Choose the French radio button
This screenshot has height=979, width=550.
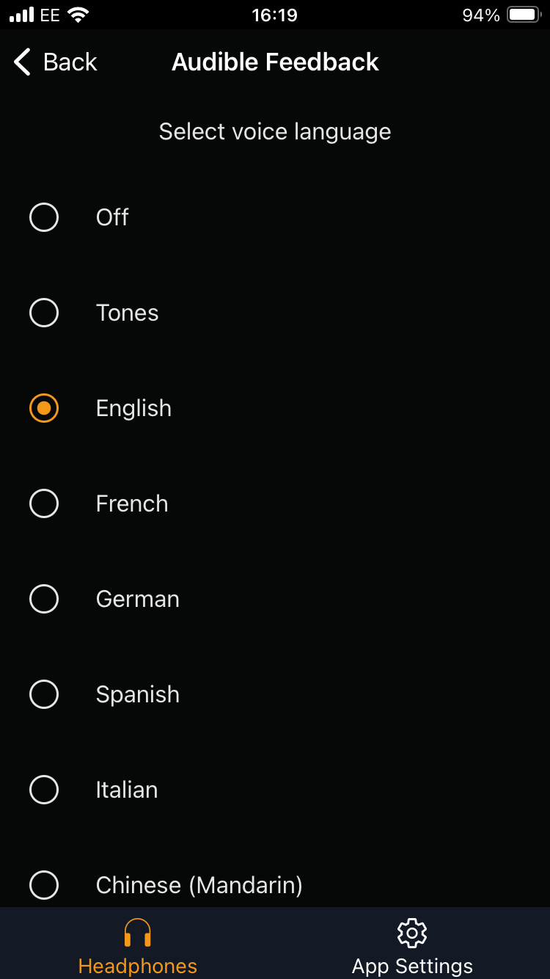[44, 503]
